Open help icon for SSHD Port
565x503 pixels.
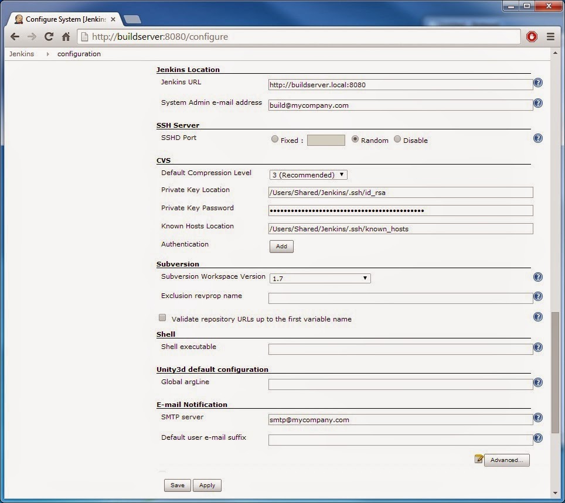[537, 138]
